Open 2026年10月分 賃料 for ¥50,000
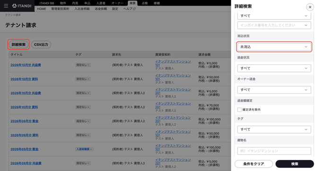Viewport: 317px width, 171px height. pos(24,79)
